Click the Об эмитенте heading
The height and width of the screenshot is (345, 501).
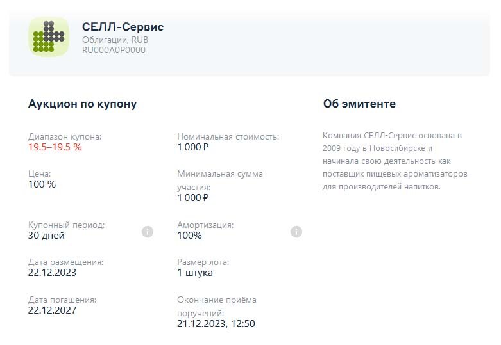[x=359, y=104]
